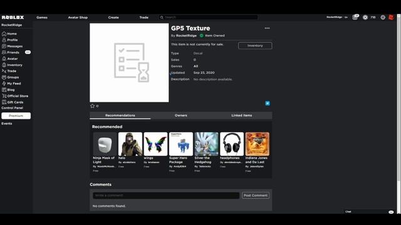Open the wings recommended item thumbnail
This screenshot has width=401, height=225.
[155, 144]
